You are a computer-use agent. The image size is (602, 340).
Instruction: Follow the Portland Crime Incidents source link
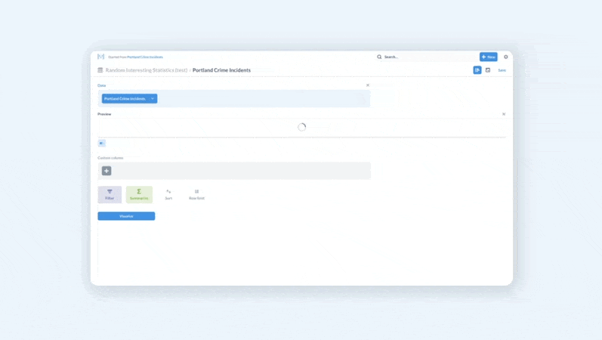pyautogui.click(x=145, y=57)
